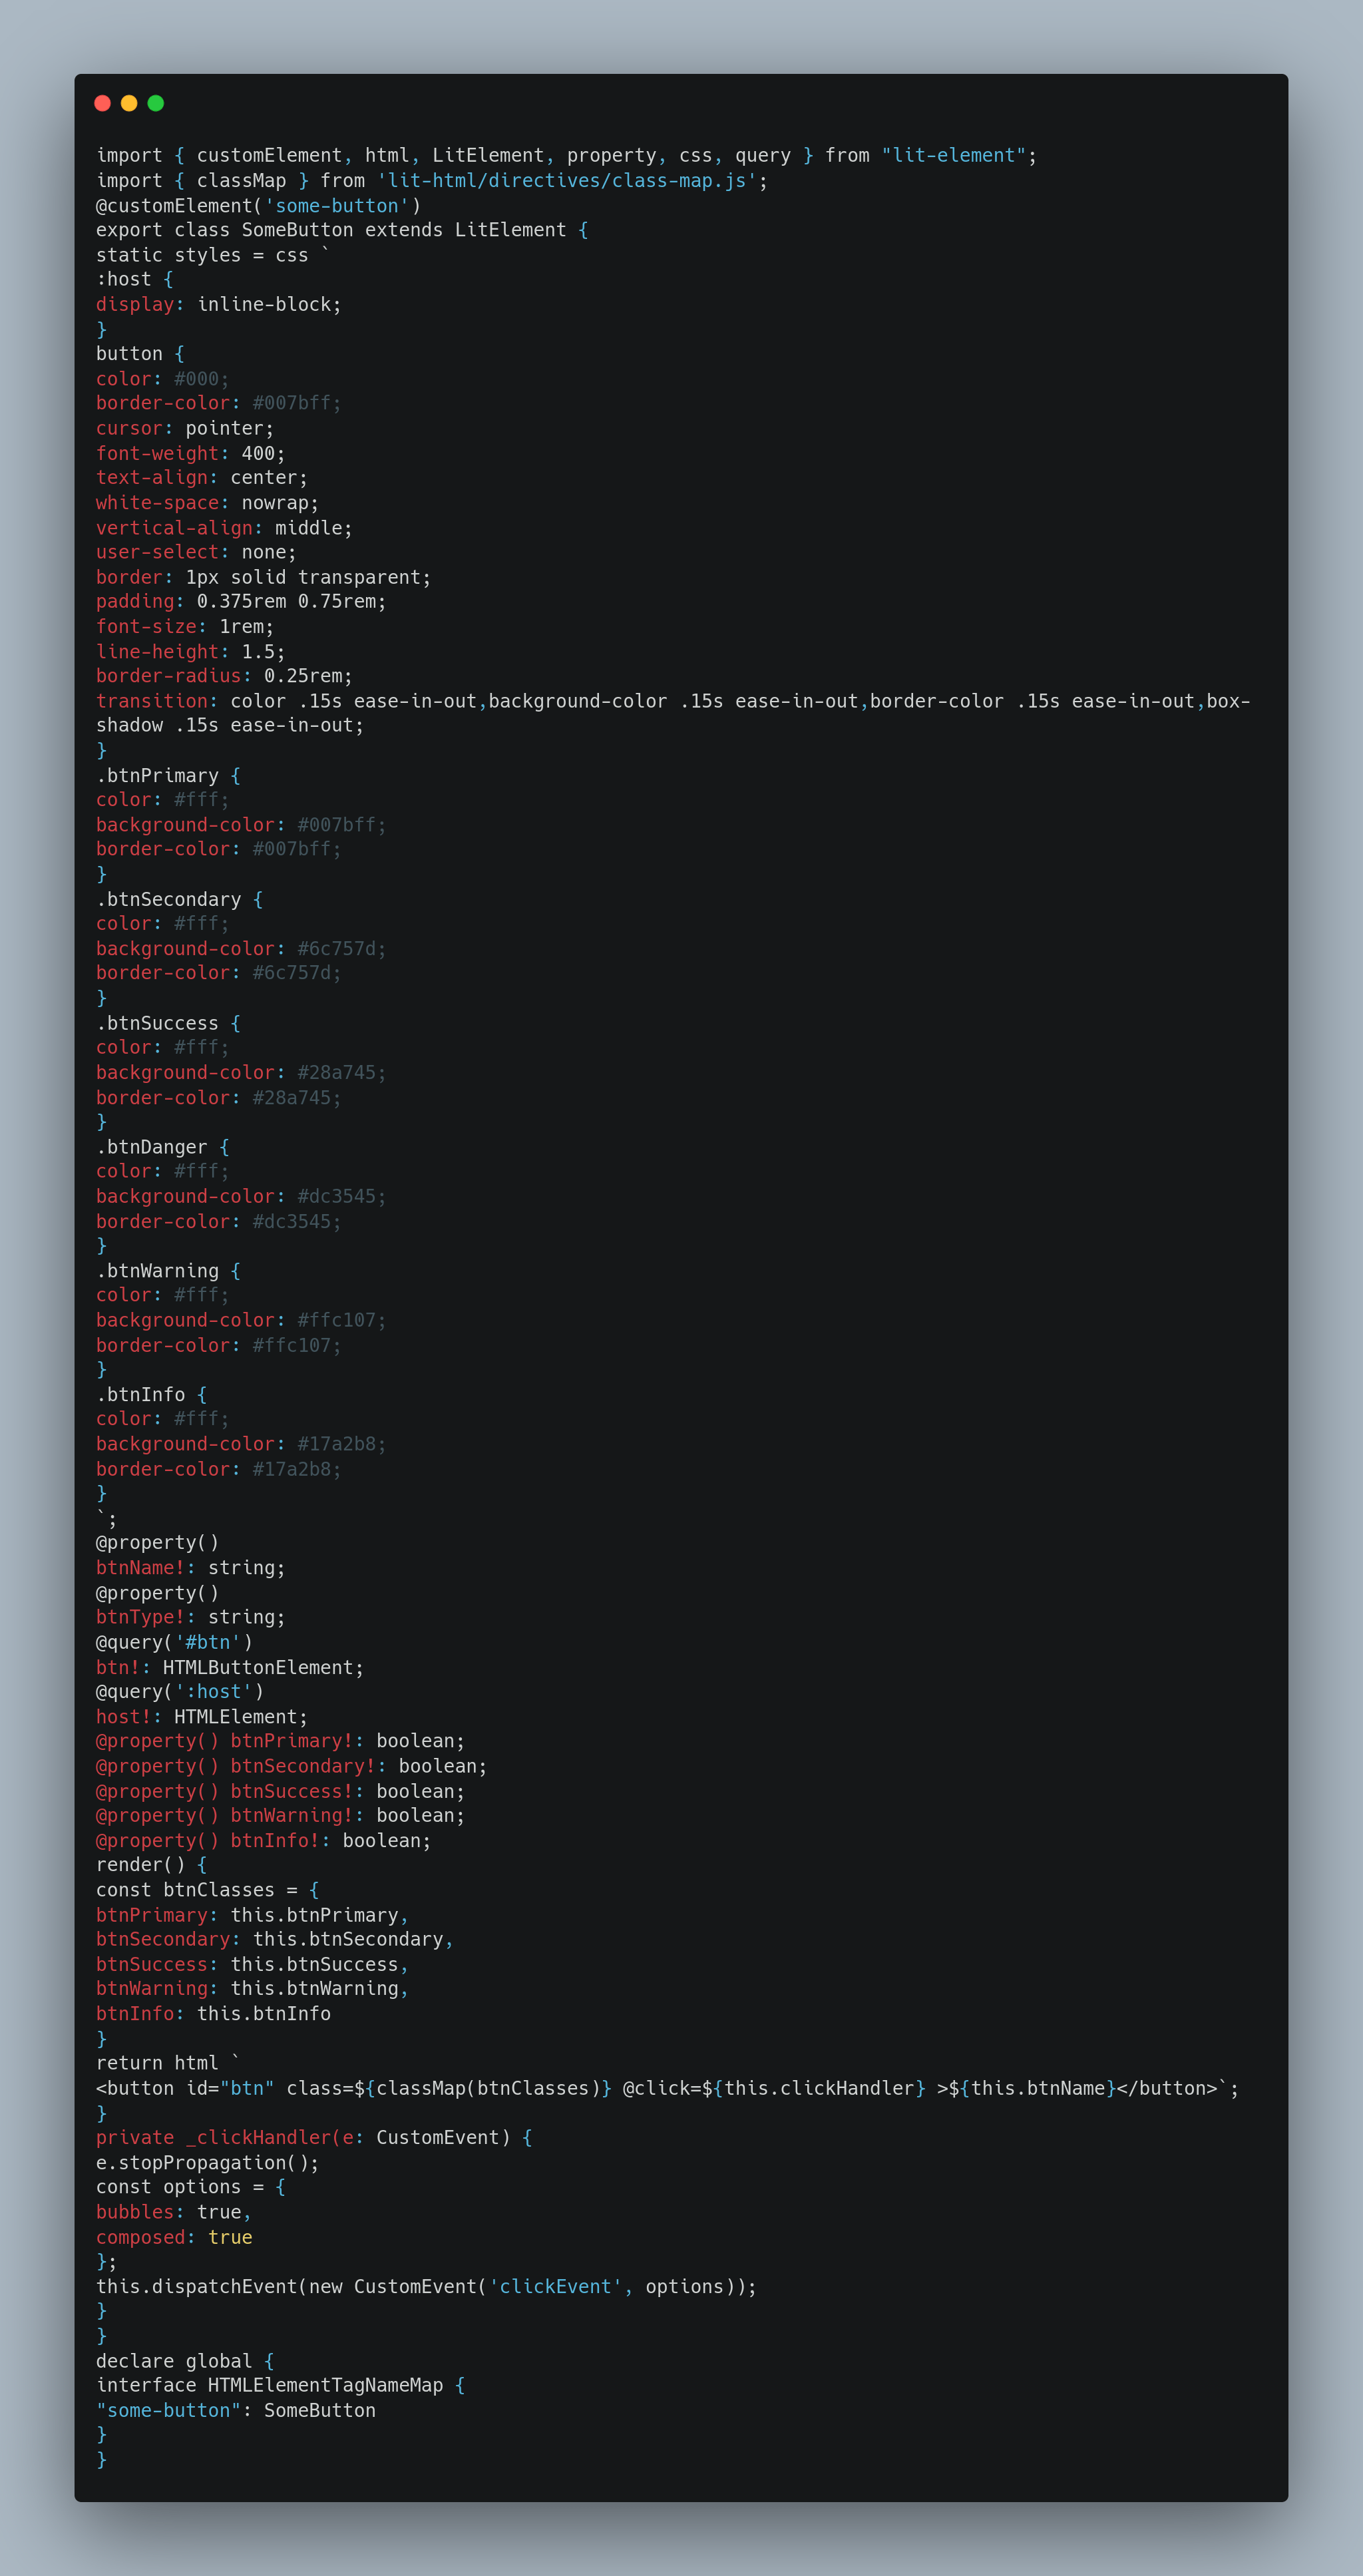Click the '.btnInfo {' selector line
1363x2576 pixels.
tap(152, 1394)
